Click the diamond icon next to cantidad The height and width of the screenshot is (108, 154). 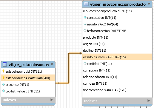point(85,63)
